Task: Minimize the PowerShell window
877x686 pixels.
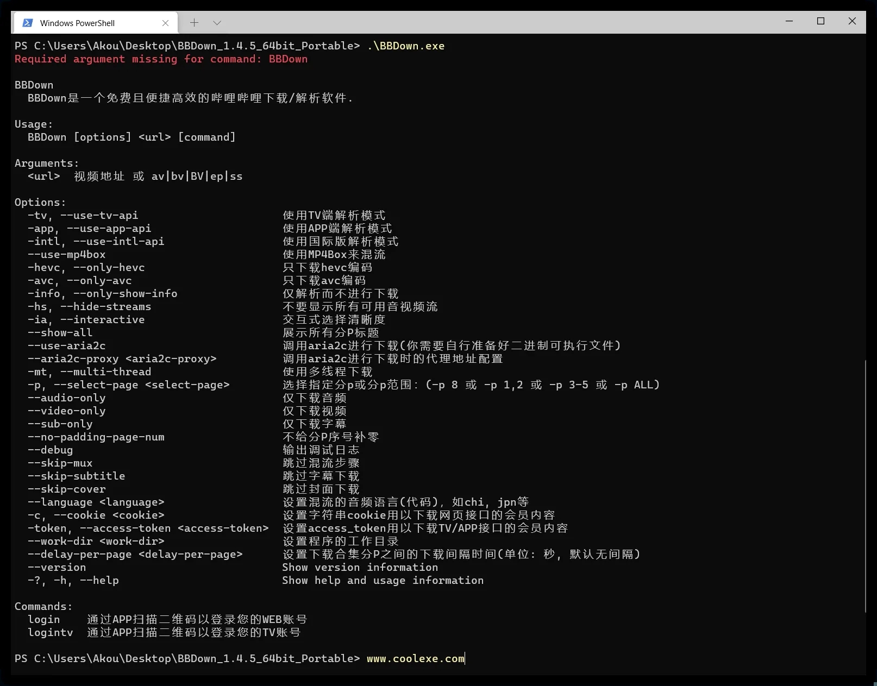Action: click(x=790, y=21)
